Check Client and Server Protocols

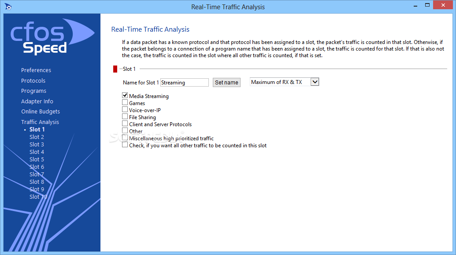coord(125,124)
